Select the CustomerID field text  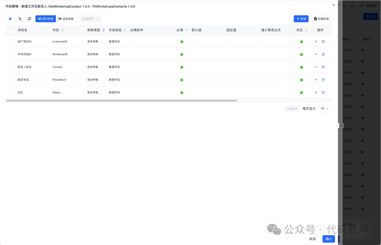click(x=60, y=42)
